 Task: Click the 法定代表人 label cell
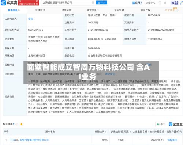coord(15,19)
